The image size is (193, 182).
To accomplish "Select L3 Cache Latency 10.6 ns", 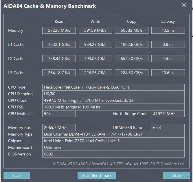I will pyautogui.click(x=168, y=73).
